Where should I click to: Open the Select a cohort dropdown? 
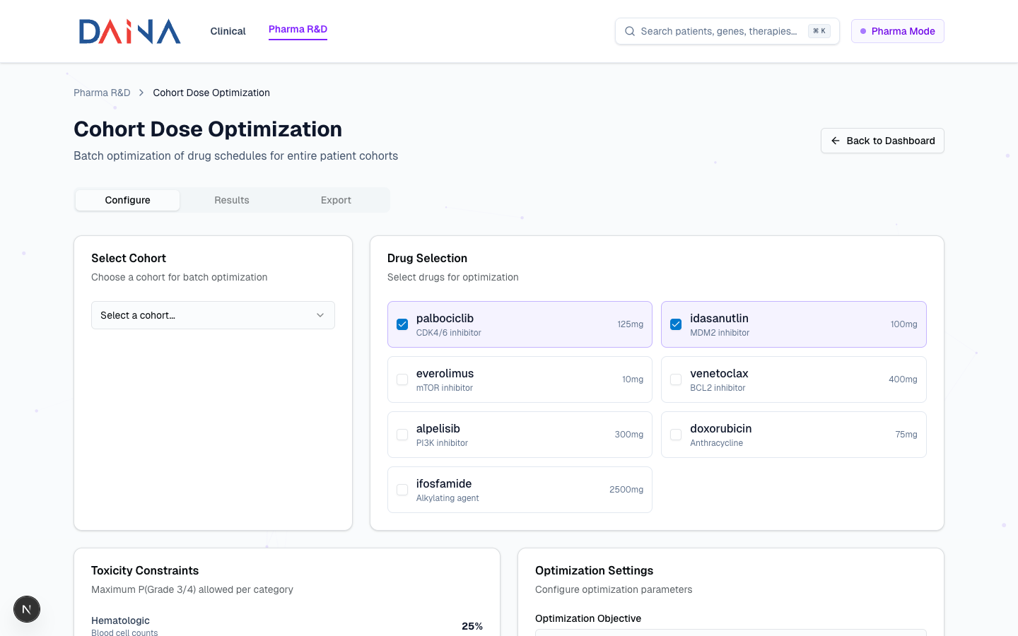click(212, 315)
